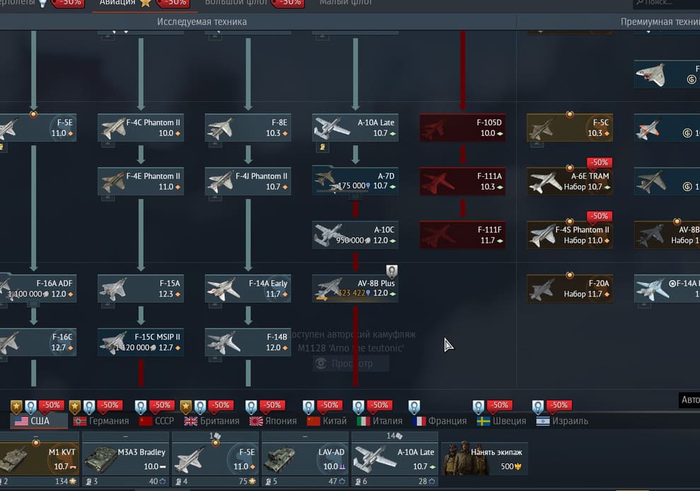The image size is (700, 491).
Task: Select the discounted A-6E TRAM pack
Action: 569,181
